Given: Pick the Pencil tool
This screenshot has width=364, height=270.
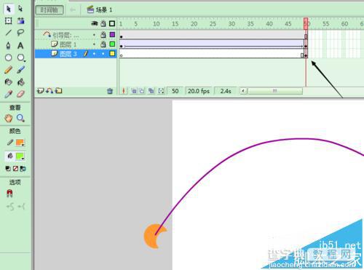Looking at the screenshot, I should [x=8, y=70].
